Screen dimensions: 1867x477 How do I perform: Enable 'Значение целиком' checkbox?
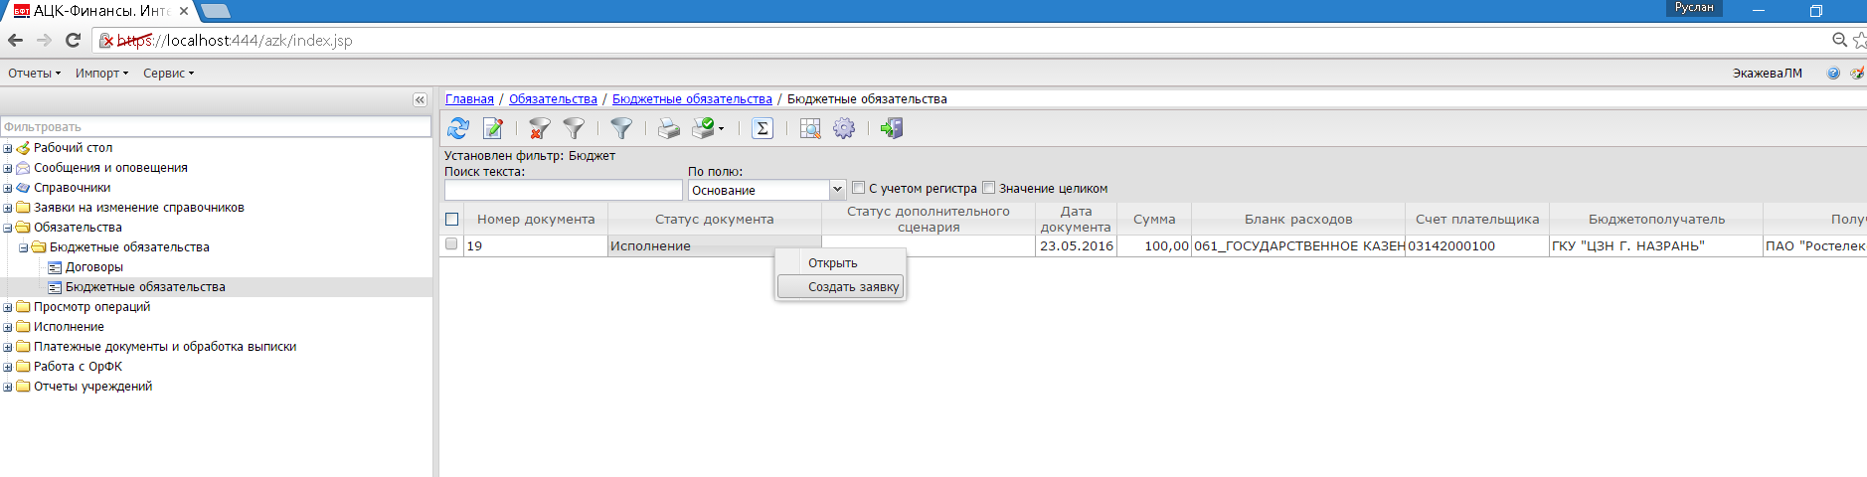(x=989, y=188)
